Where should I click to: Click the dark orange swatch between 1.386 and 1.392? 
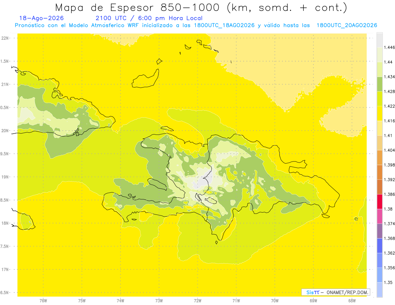pos(380,187)
